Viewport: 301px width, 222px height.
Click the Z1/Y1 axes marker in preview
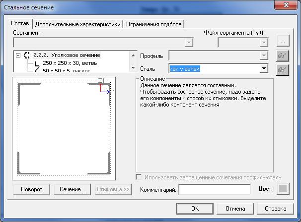(104, 87)
